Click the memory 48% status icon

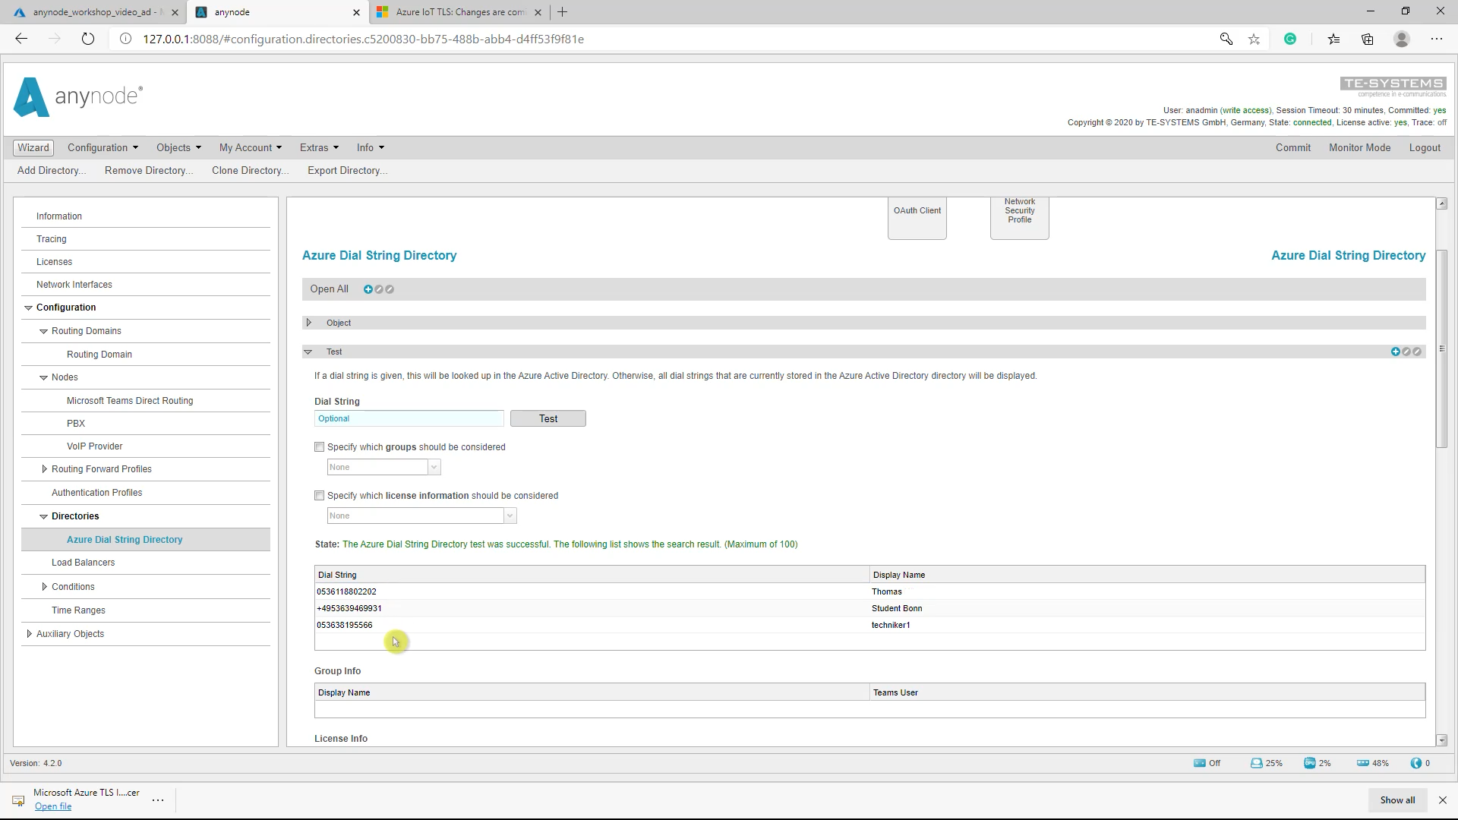pos(1362,763)
